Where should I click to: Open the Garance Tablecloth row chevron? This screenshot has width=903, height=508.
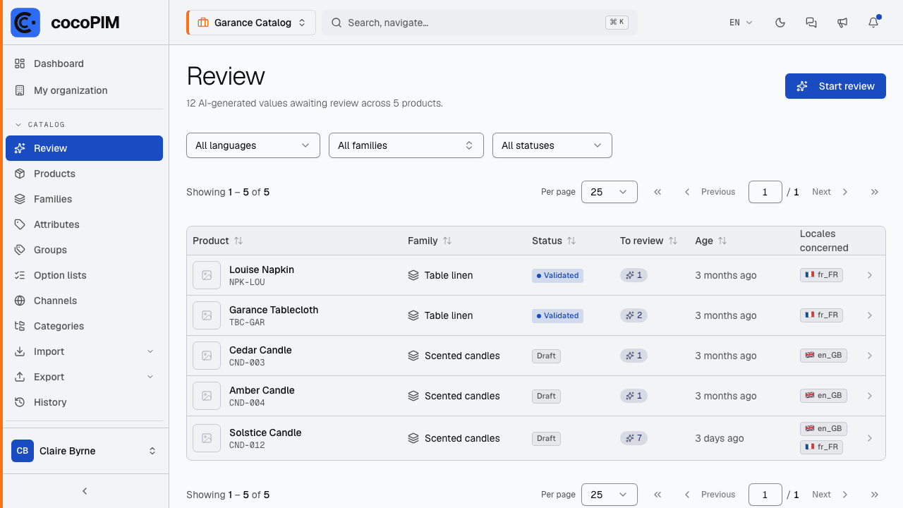(870, 315)
